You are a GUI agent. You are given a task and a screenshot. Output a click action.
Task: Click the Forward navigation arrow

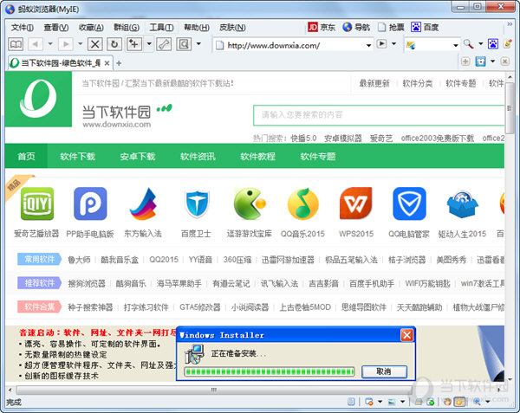[66, 44]
